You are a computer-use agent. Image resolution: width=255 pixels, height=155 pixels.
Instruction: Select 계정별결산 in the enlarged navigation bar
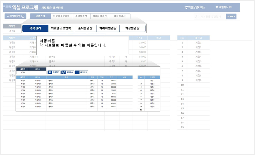[132, 28]
